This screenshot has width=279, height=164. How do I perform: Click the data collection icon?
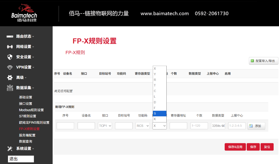pos(10,88)
